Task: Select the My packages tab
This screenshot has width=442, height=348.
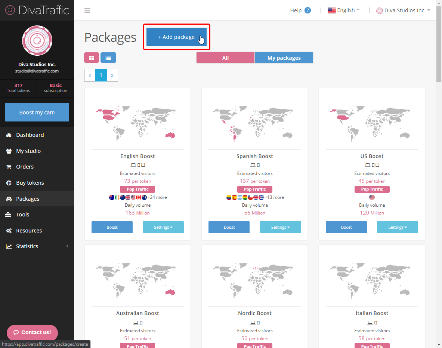Action: pos(284,58)
